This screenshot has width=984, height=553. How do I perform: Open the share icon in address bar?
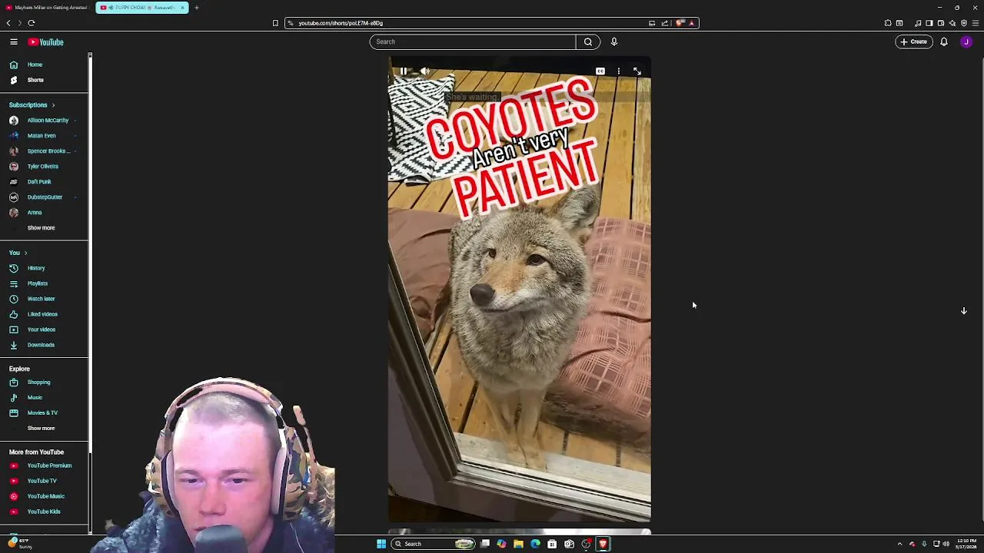664,23
